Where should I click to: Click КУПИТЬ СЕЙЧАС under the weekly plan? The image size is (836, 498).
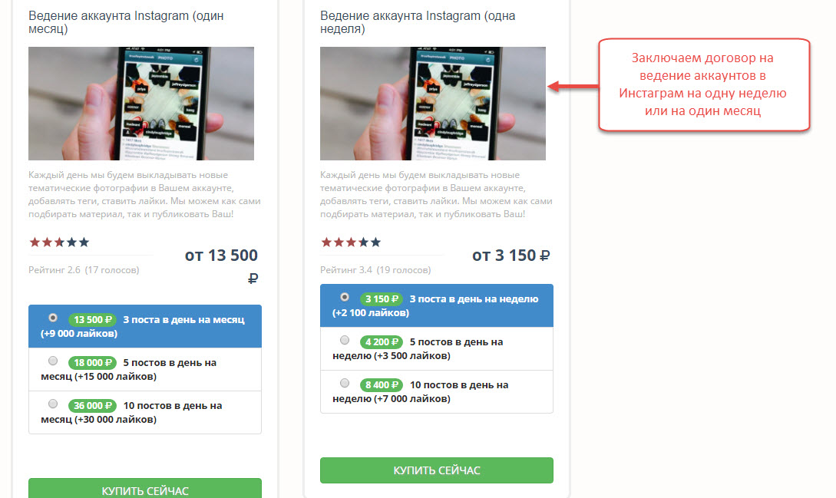coord(437,470)
